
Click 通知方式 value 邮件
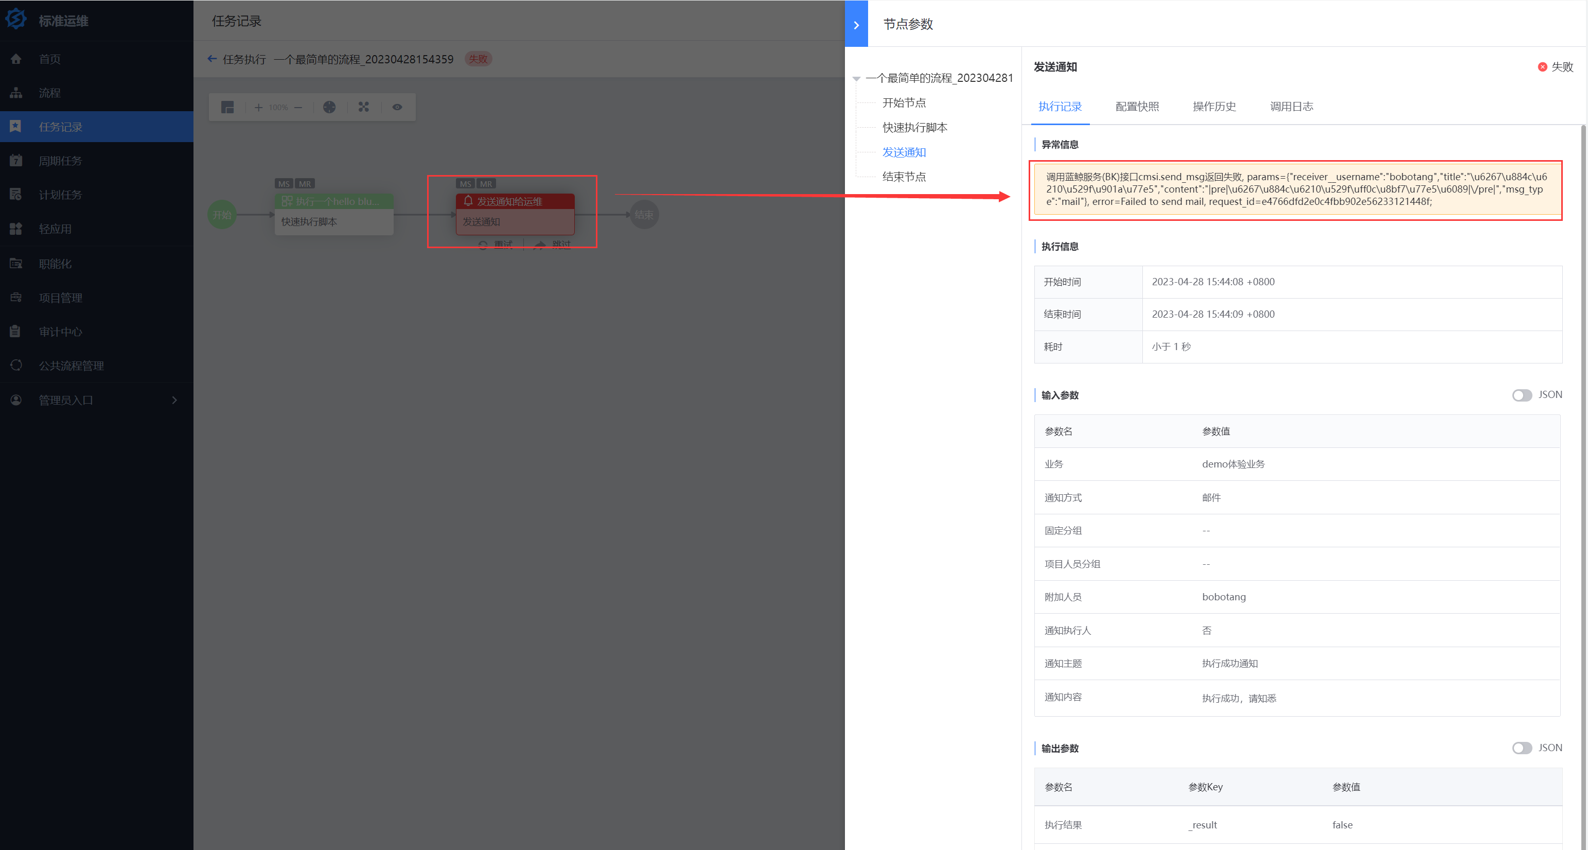(1211, 497)
